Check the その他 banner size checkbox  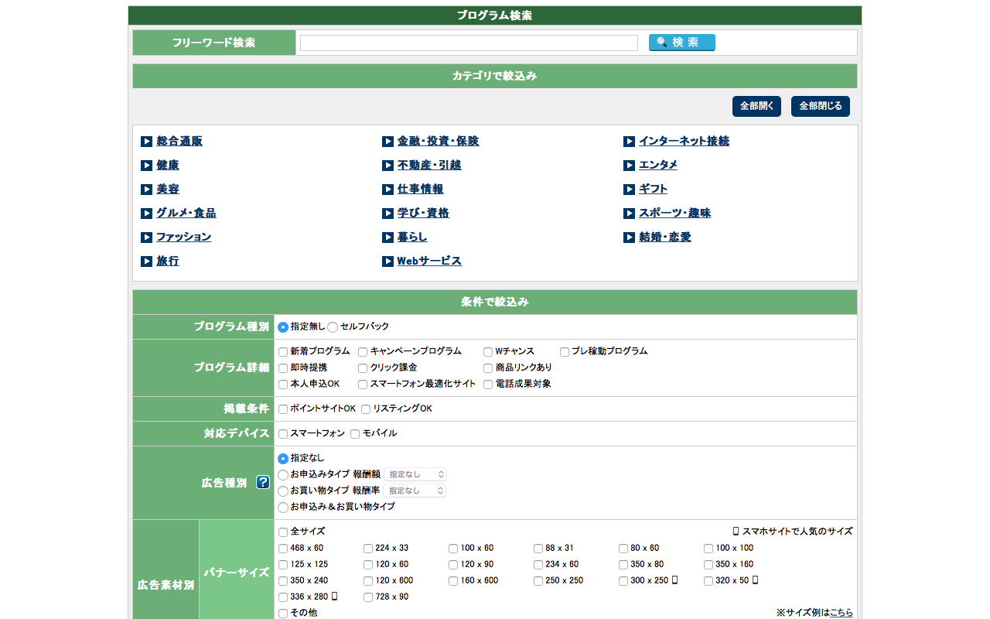(283, 614)
